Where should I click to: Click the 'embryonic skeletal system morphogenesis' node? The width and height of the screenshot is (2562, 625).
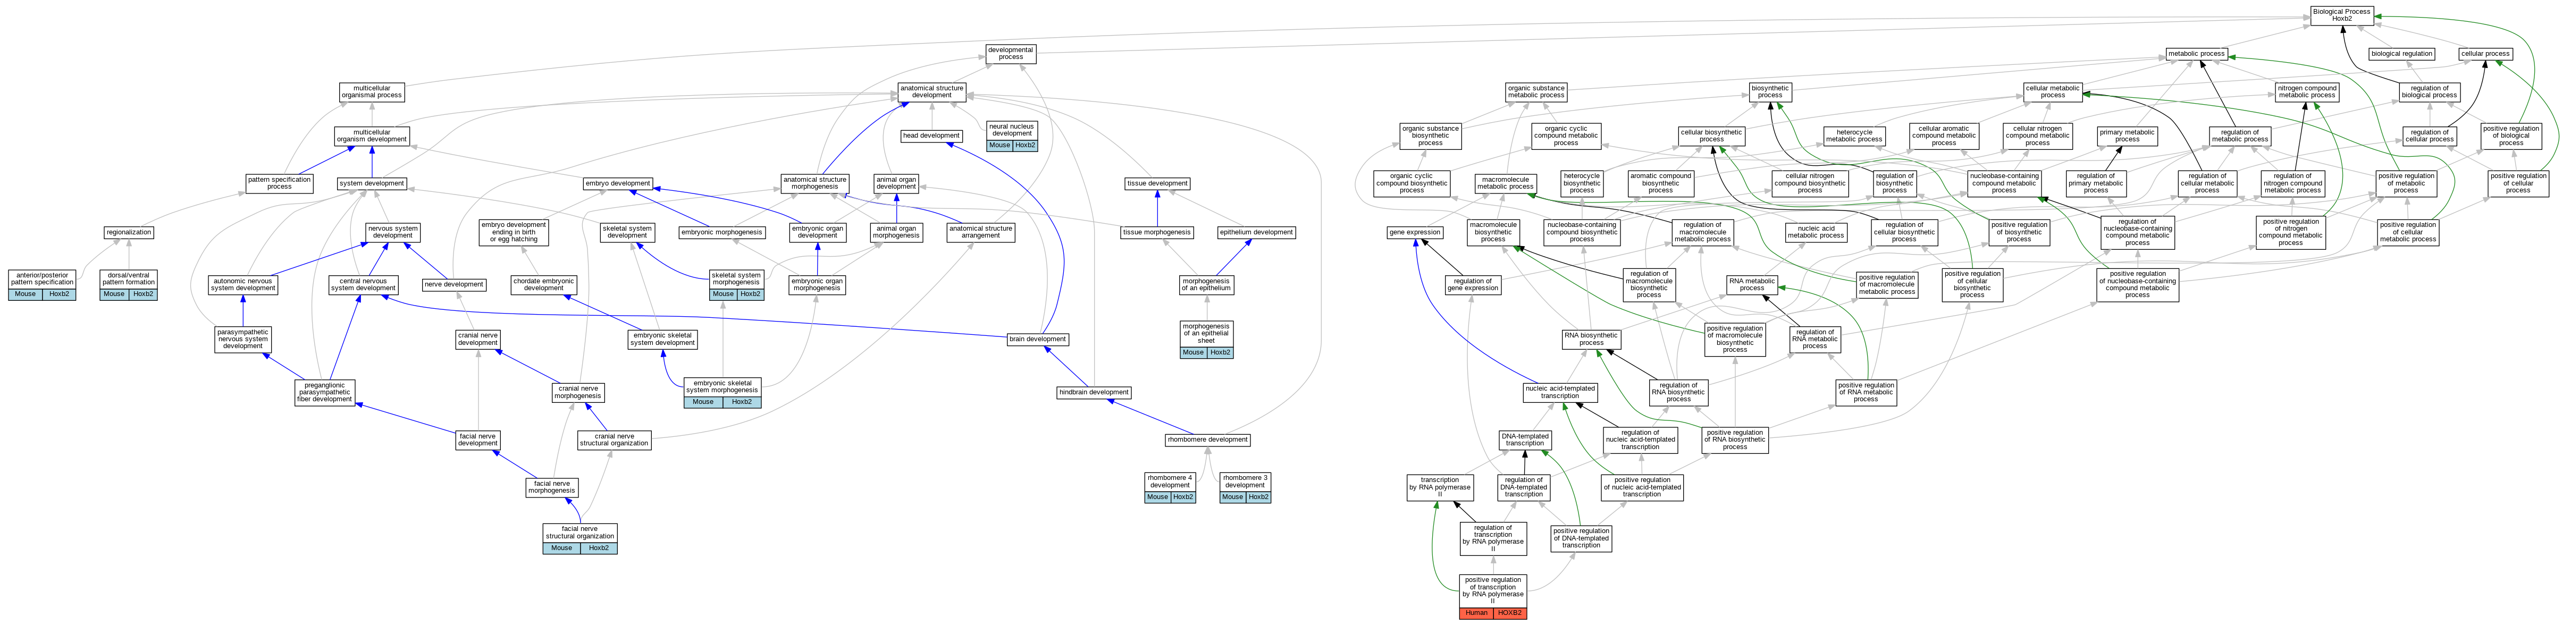pos(723,387)
